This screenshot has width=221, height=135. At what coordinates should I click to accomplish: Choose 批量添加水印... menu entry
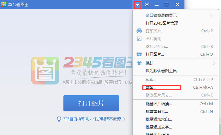pos(175,119)
